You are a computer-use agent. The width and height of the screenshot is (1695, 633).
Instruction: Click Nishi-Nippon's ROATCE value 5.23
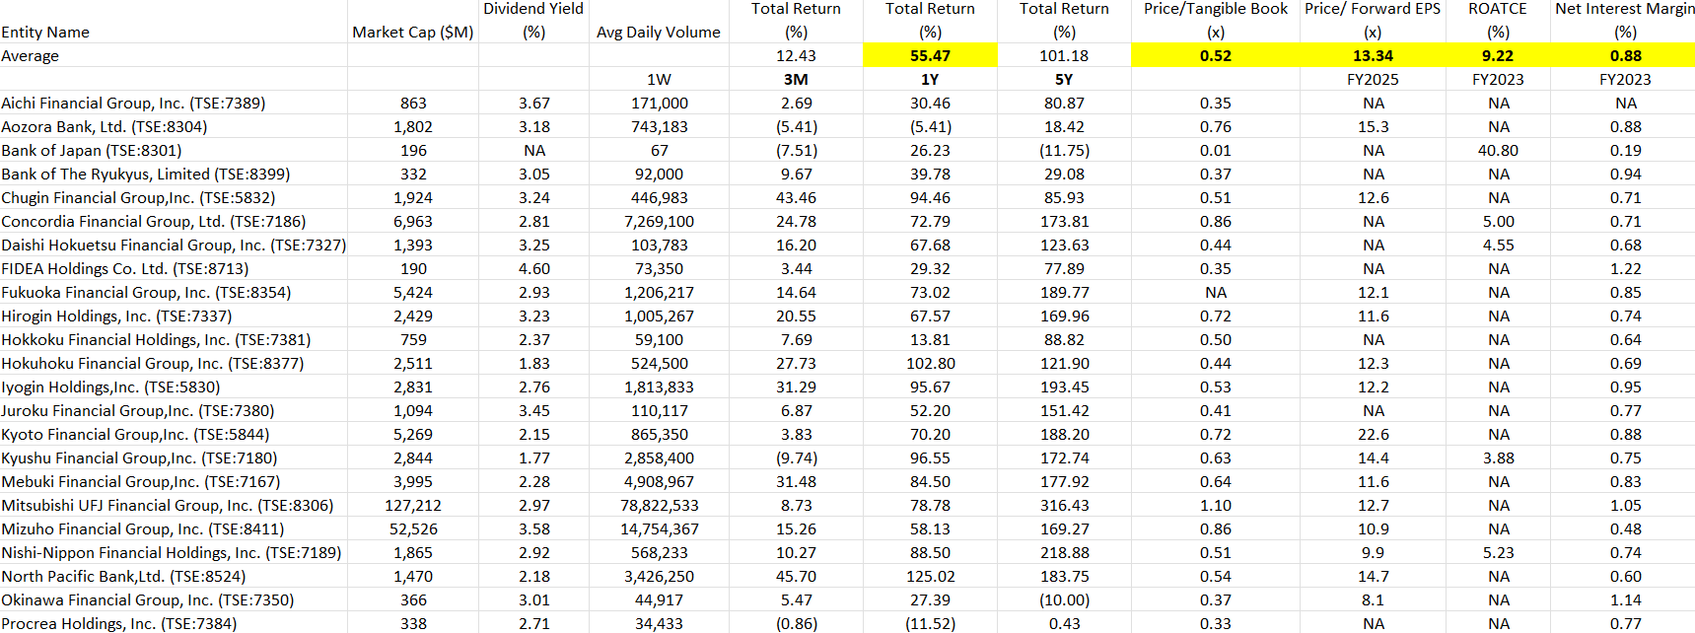[x=1498, y=553]
